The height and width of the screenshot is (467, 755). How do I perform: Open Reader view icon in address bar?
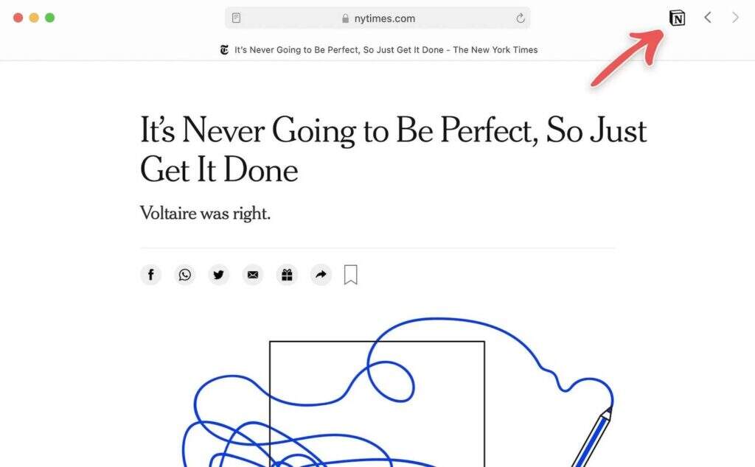[236, 18]
